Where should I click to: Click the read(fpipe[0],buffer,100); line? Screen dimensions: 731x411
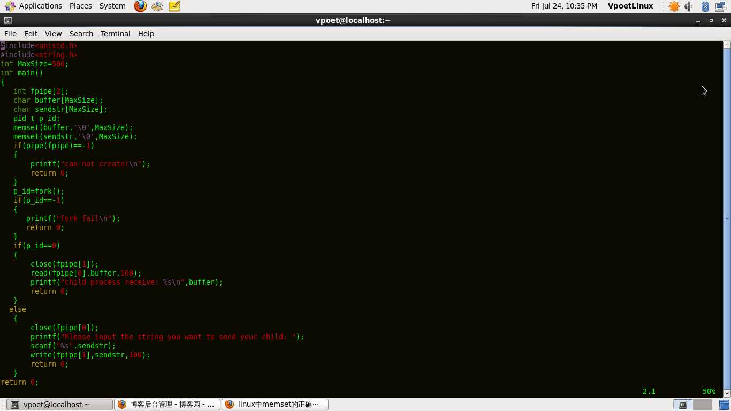[86, 273]
